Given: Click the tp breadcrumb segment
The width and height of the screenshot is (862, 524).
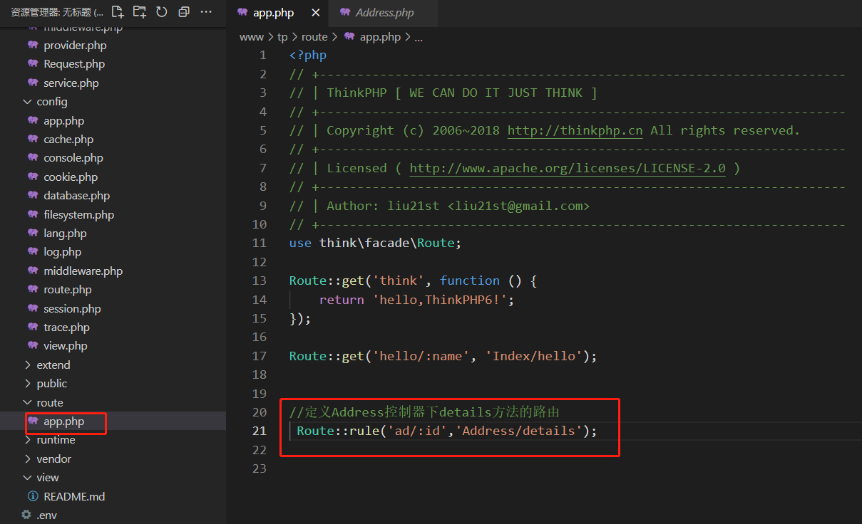Looking at the screenshot, I should coord(282,37).
